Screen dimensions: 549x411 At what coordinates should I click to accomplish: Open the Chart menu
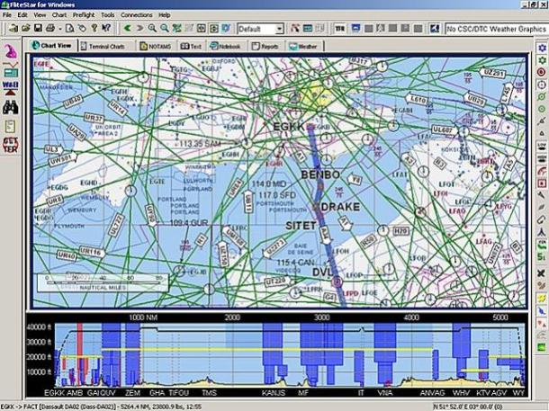coord(59,15)
